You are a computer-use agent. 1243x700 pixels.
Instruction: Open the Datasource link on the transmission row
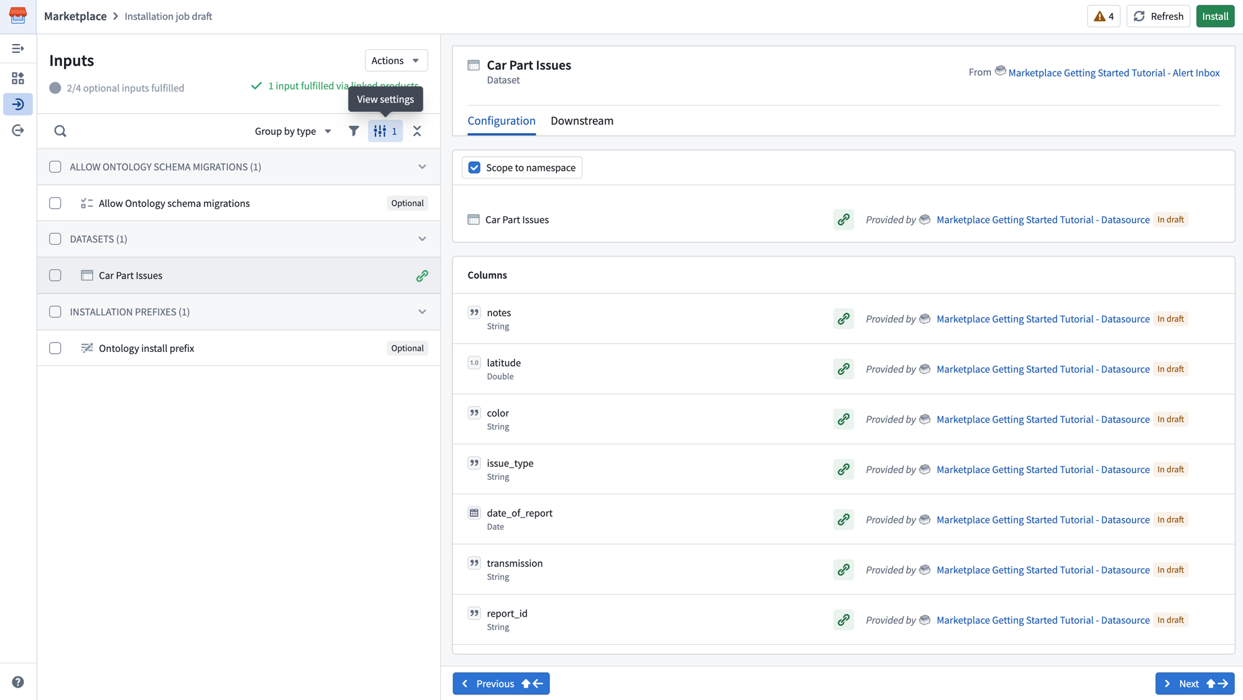[1043, 570]
